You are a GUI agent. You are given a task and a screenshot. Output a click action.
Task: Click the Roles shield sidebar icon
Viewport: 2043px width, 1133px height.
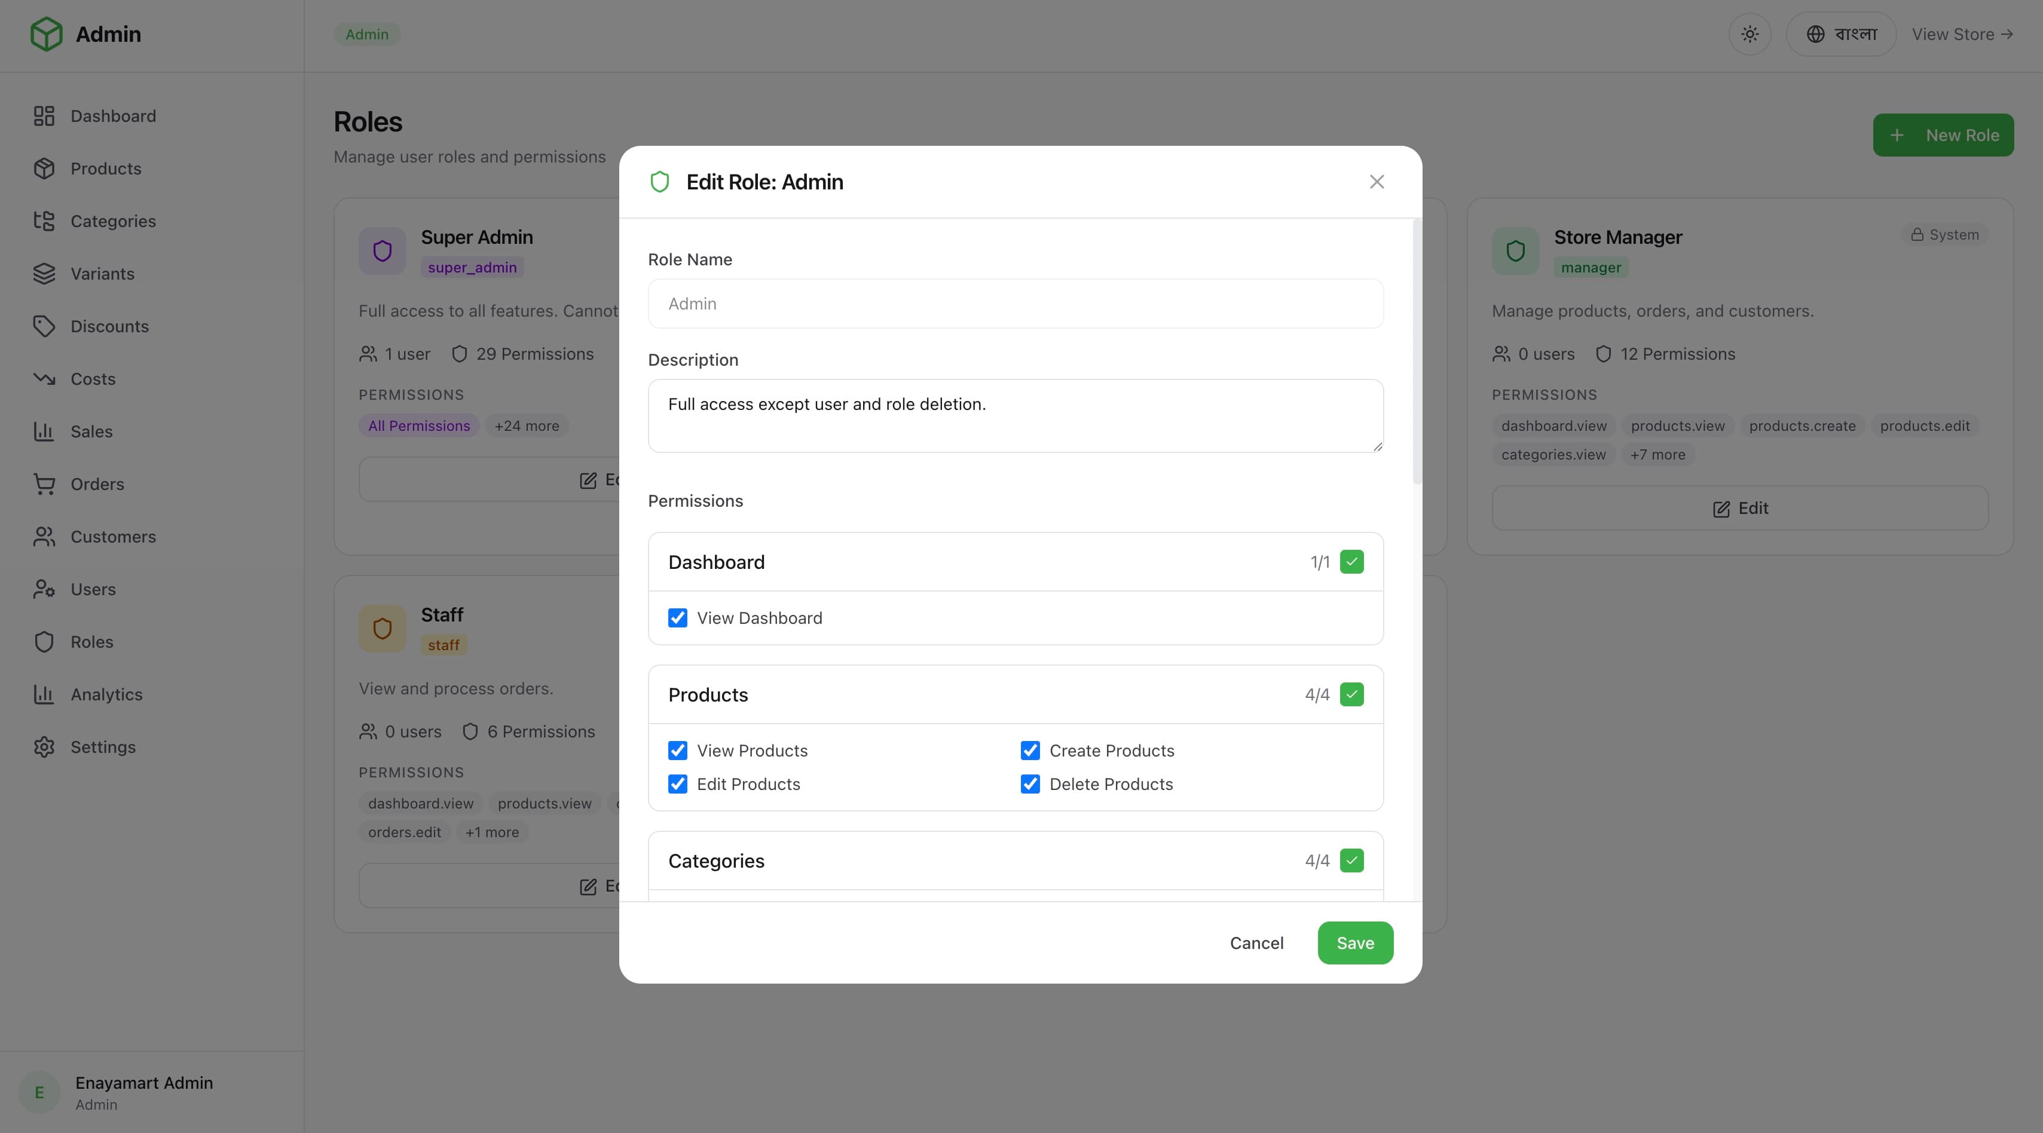[44, 641]
